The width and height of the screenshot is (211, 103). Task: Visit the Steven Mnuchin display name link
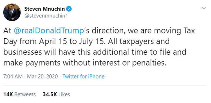pos(44,9)
